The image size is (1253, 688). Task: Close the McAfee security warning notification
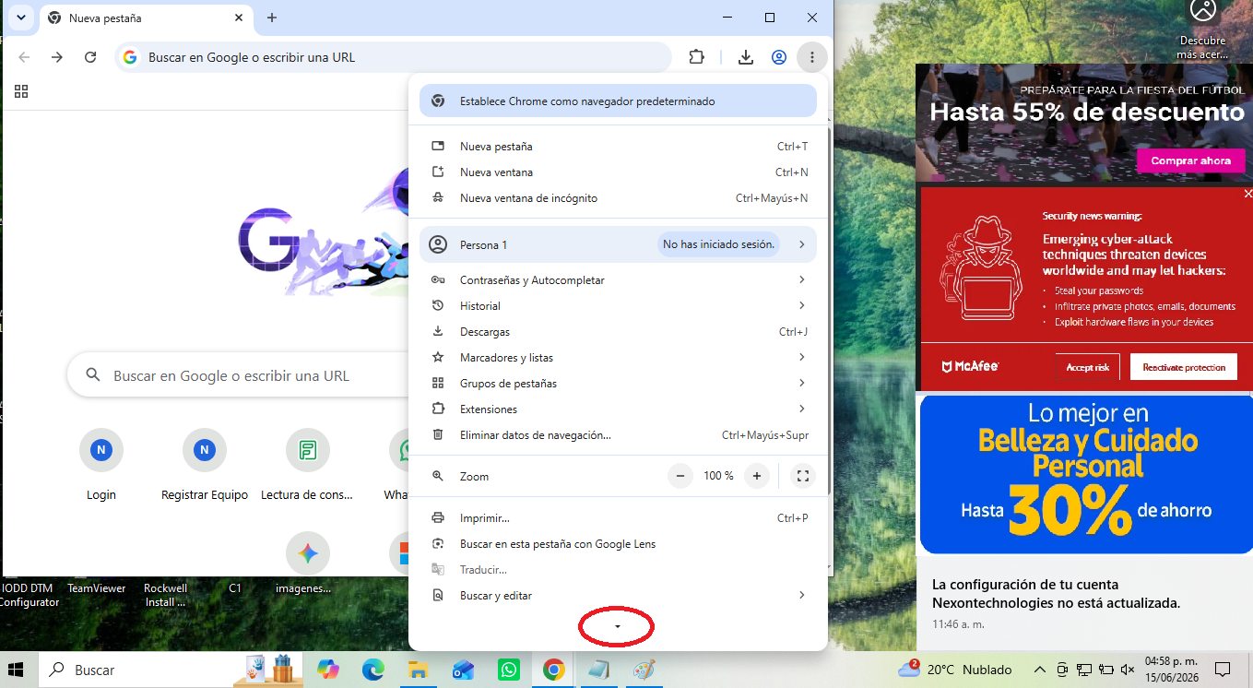[x=1248, y=194]
